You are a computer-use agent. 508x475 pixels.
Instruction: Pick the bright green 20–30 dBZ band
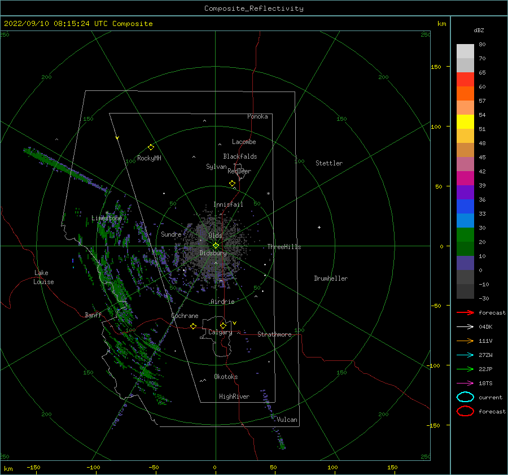click(x=465, y=235)
